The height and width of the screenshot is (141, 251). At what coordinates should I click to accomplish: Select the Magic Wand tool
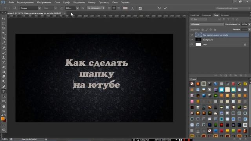point(4,33)
